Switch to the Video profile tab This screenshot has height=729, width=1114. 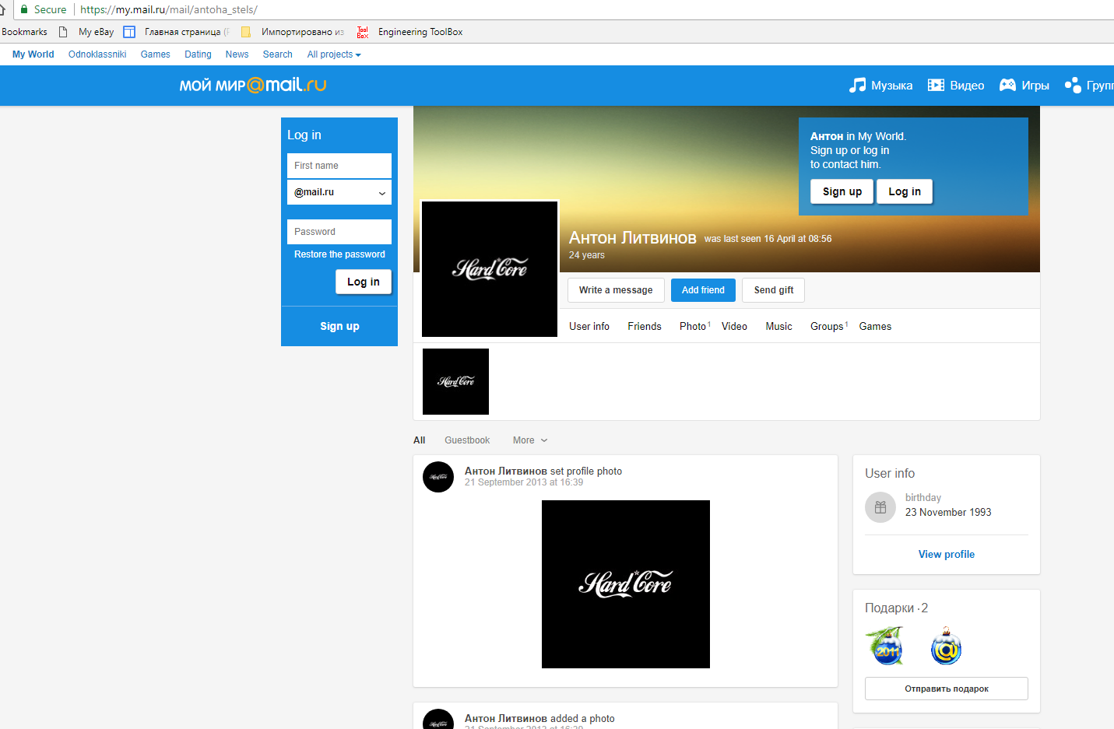click(734, 326)
